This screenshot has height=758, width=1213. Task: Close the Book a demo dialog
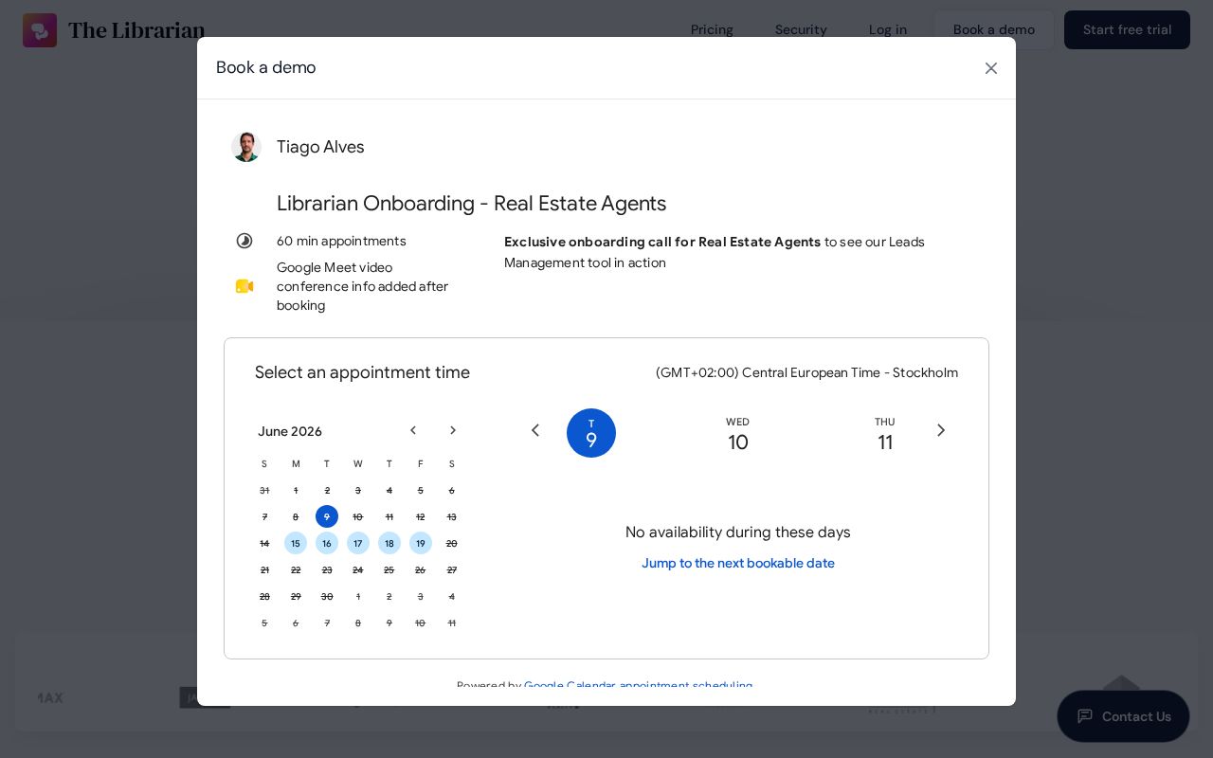pyautogui.click(x=991, y=68)
